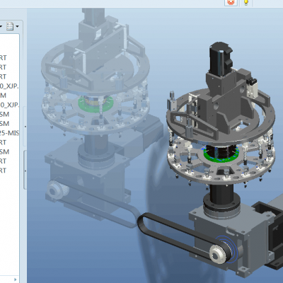The image size is (283, 283).
Task: Expand the dropdown arrow beside the tree list icon
Action: coord(17,26)
